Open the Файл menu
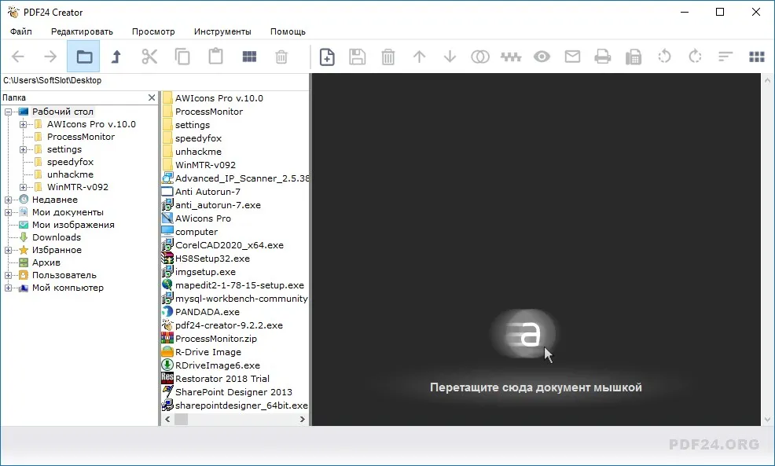This screenshot has height=466, width=775. click(x=20, y=31)
